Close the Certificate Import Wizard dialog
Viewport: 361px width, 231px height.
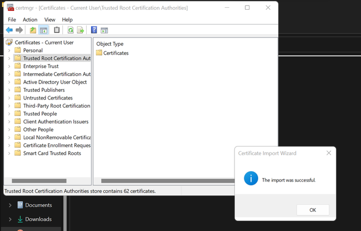(x=329, y=153)
